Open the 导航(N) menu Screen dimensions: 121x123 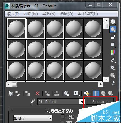point(49,14)
